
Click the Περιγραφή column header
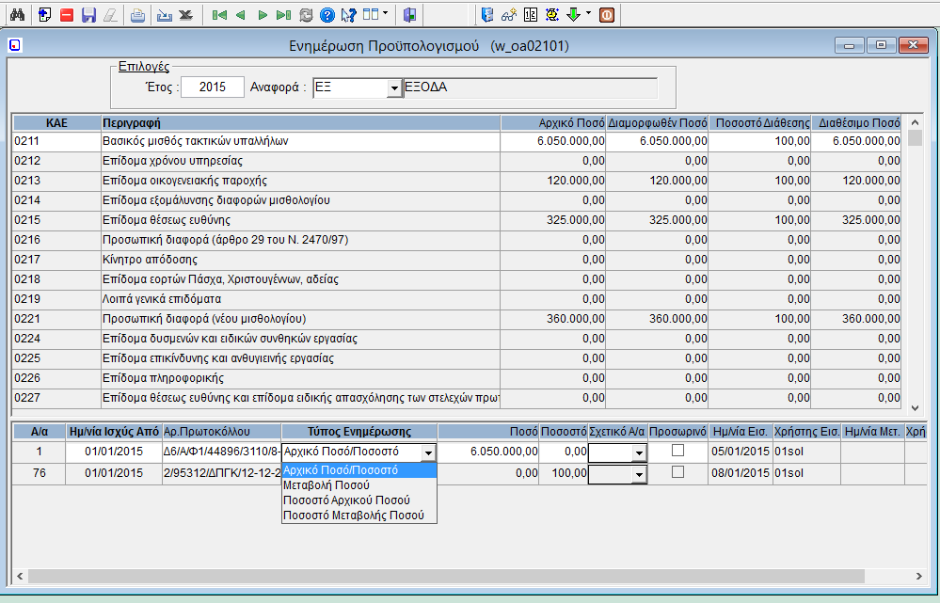[x=301, y=123]
